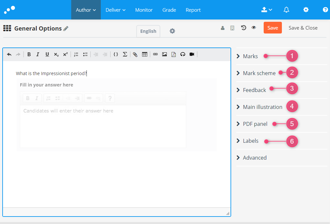Grab the editor resize handle corner

click(x=228, y=213)
